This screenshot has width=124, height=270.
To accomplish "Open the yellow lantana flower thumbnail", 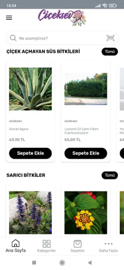I will point(86,212).
